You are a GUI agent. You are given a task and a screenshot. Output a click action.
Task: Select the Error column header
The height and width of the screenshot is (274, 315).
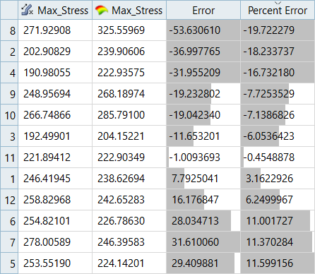tap(203, 10)
